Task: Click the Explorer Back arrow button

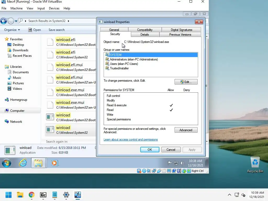Action: (3, 21)
